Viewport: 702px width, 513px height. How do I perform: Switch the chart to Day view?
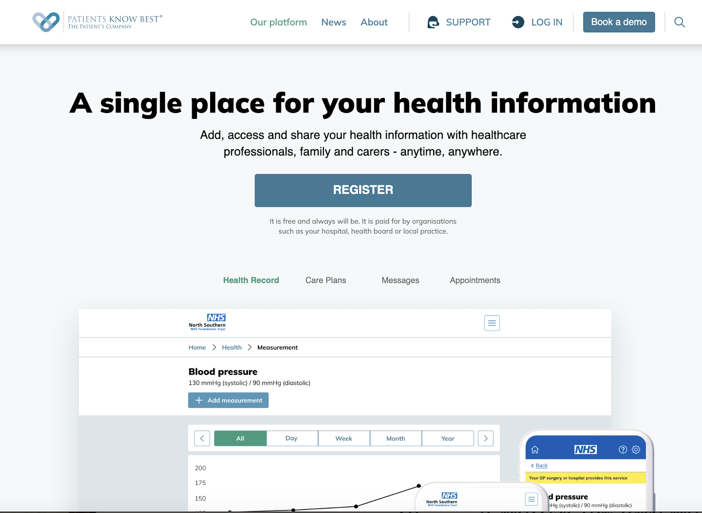291,438
